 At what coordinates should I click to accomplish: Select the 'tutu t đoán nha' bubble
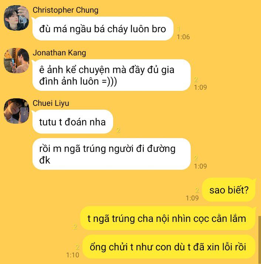click(72, 122)
